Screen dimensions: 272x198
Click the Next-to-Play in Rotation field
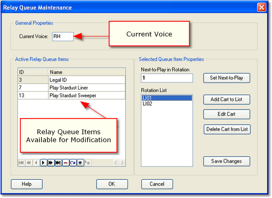pos(167,78)
